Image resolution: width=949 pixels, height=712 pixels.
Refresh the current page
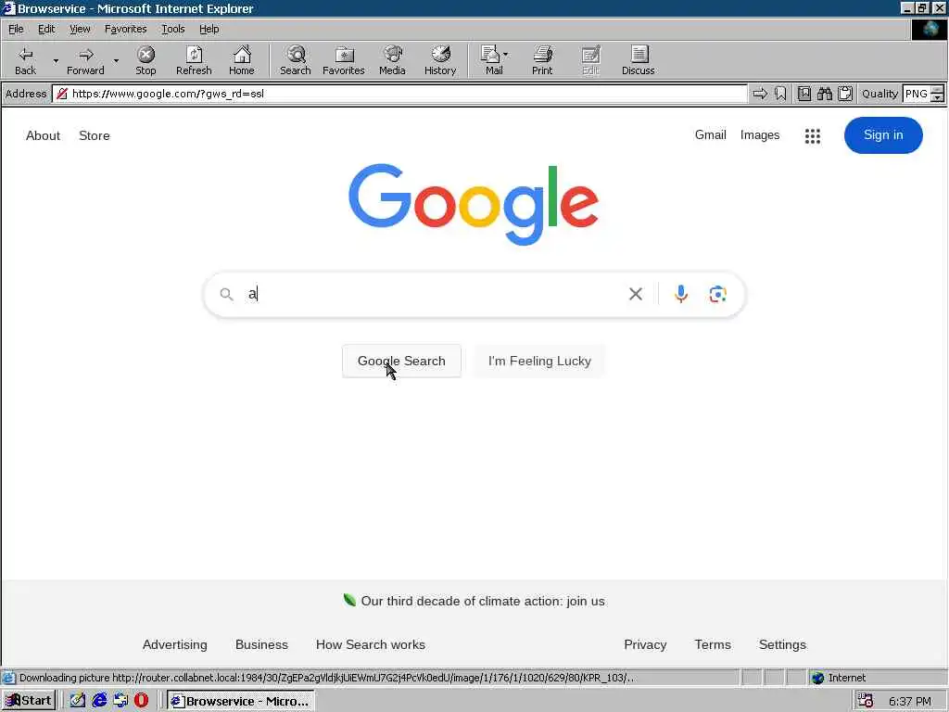pyautogui.click(x=194, y=60)
